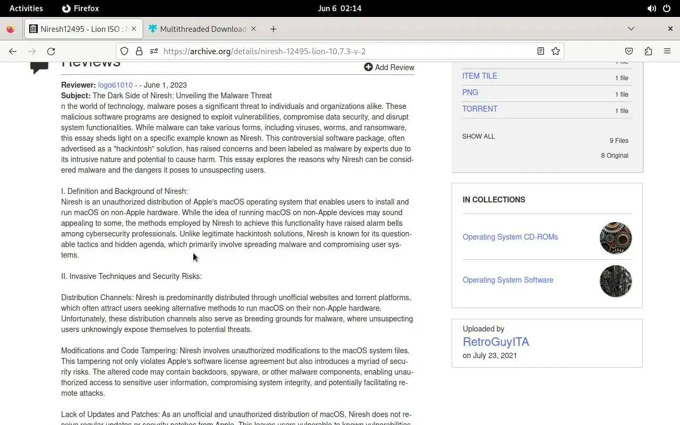
Task: Open a new tab with plus button
Action: point(273,29)
